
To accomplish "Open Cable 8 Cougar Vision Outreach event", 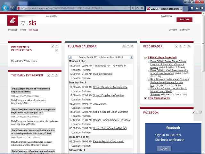I will tap(110, 112).
